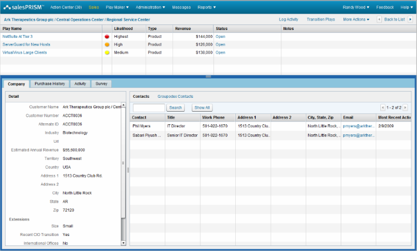Click previous page arrow in contacts pager
417x251 pixels.
coord(383,108)
